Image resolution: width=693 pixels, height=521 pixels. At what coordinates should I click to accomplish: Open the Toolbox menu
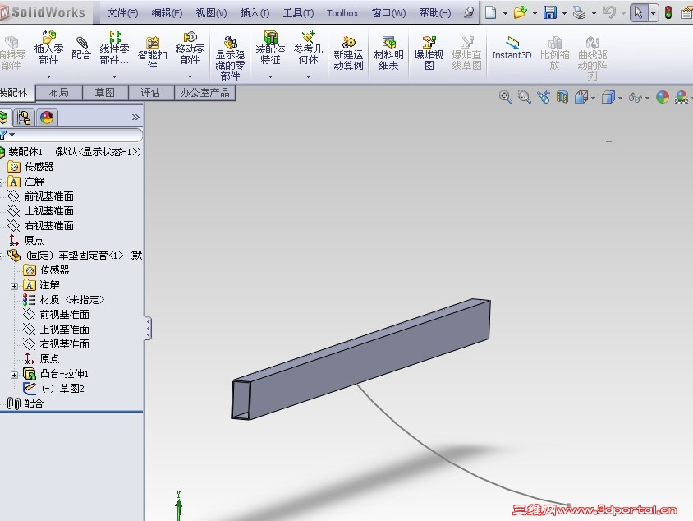pos(342,13)
